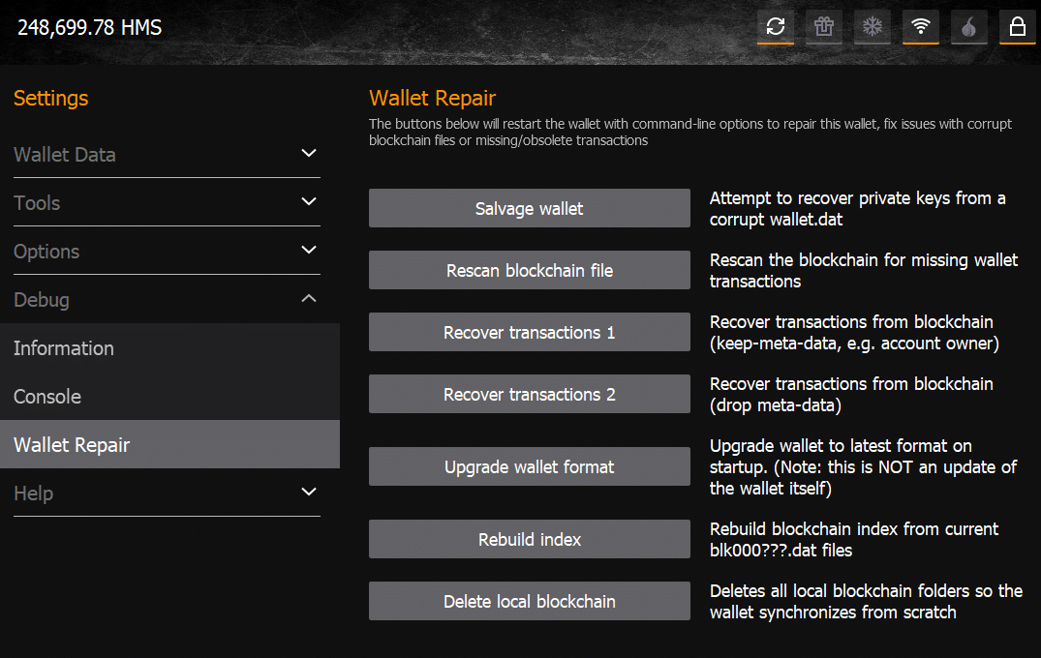Click Delete local blockchain button

[x=529, y=601]
